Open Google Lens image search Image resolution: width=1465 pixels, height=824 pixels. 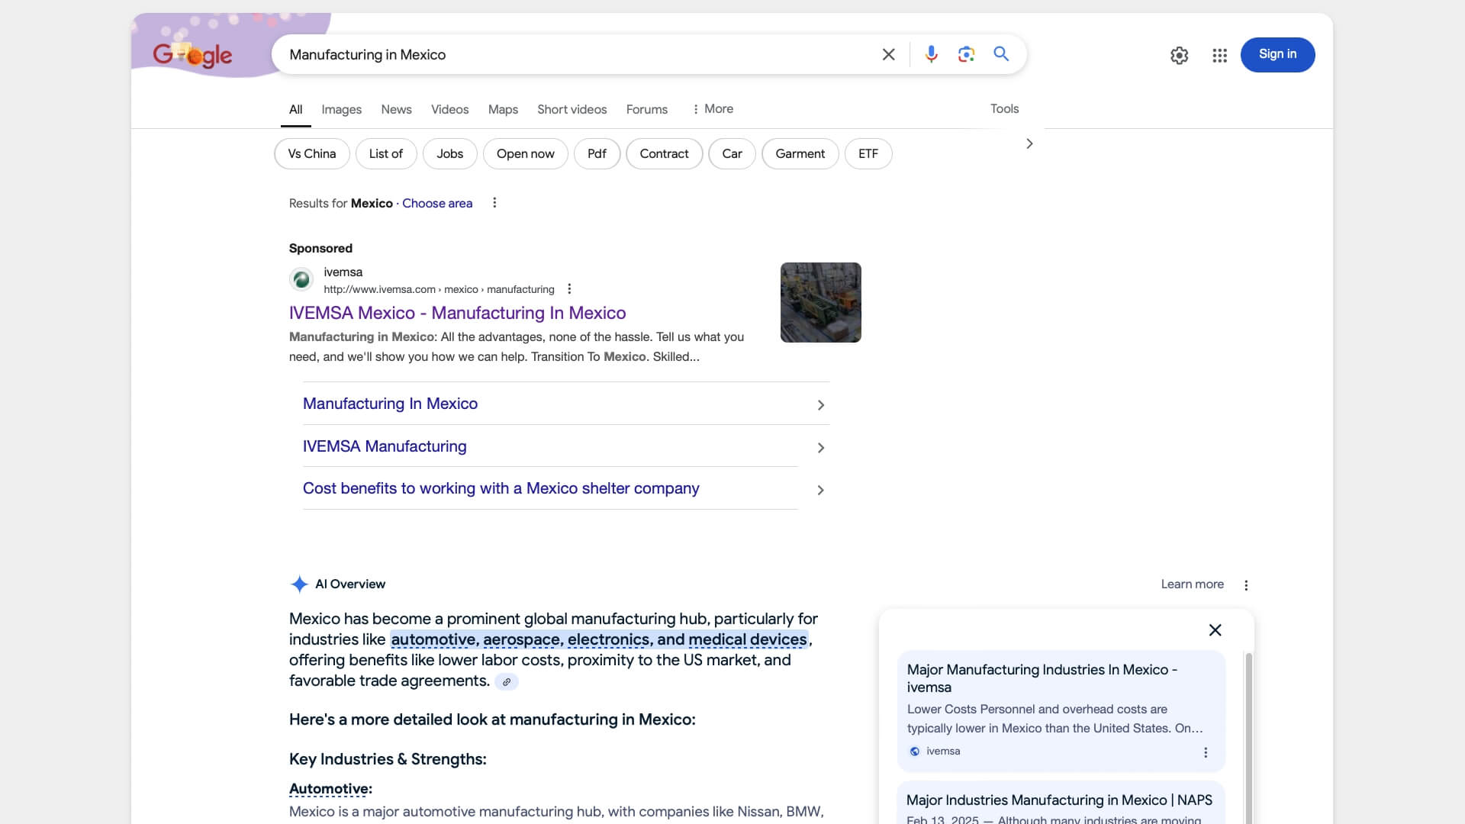click(x=966, y=54)
